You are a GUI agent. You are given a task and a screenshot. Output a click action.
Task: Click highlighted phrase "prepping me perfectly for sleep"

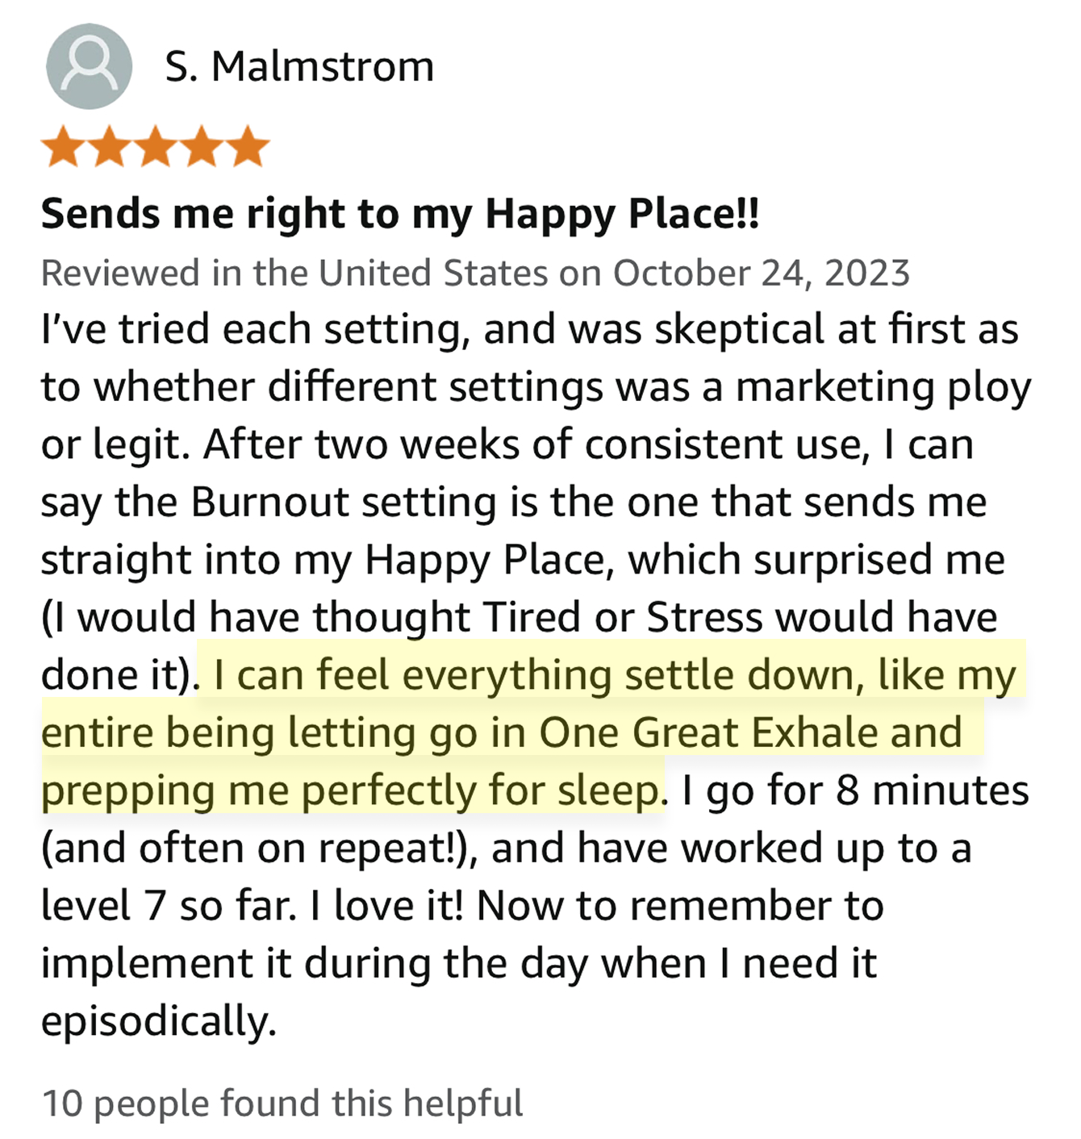tap(351, 791)
